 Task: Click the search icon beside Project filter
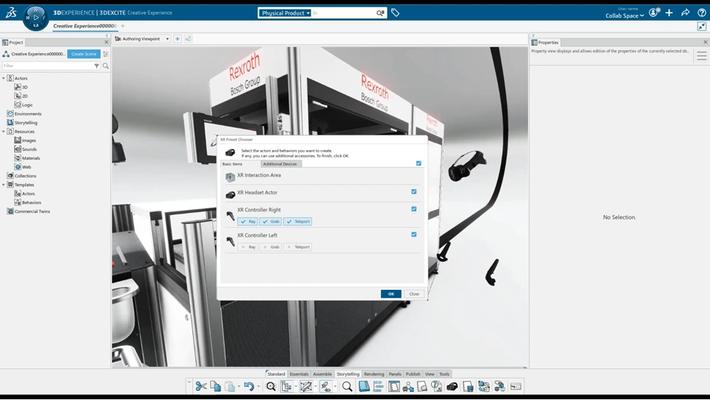[x=106, y=66]
